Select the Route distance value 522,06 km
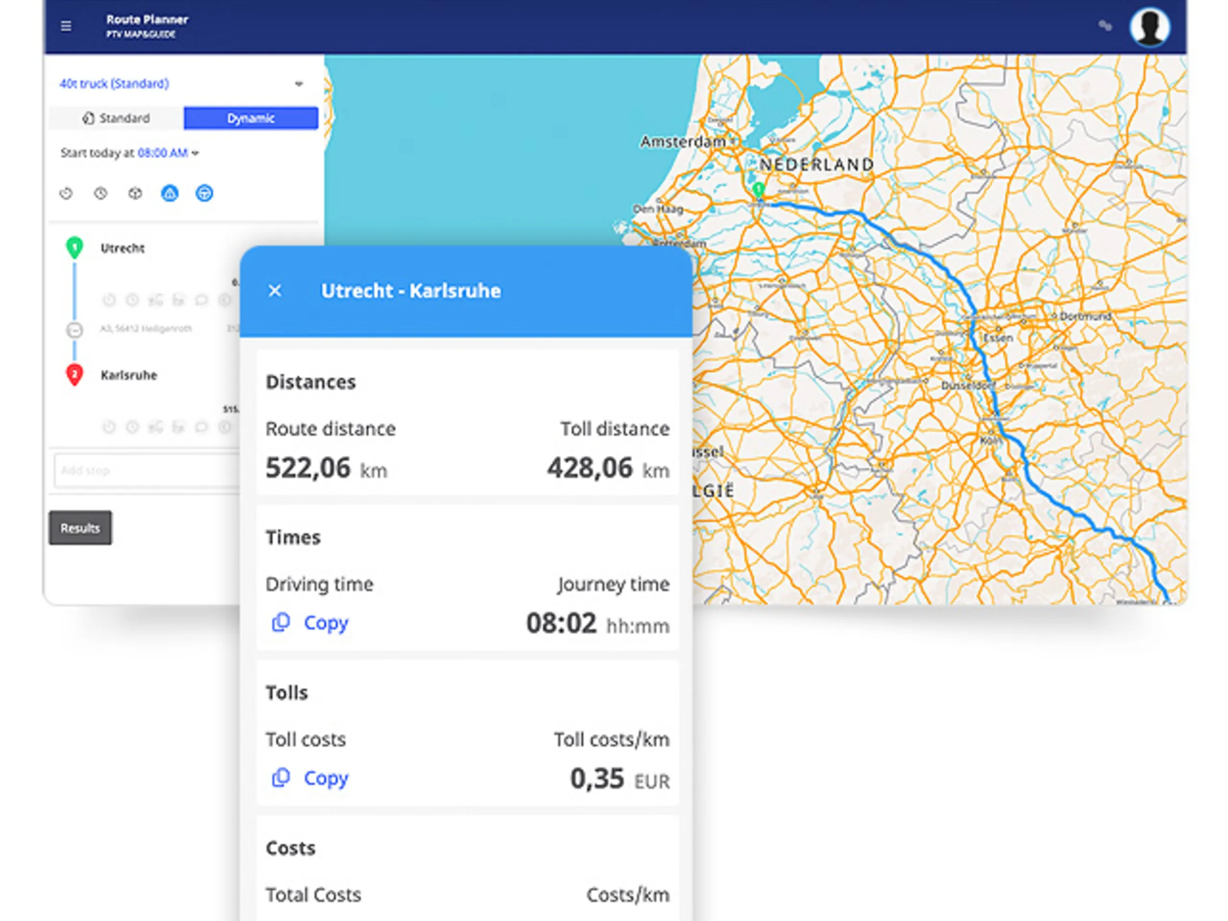Image resolution: width=1228 pixels, height=921 pixels. (327, 468)
